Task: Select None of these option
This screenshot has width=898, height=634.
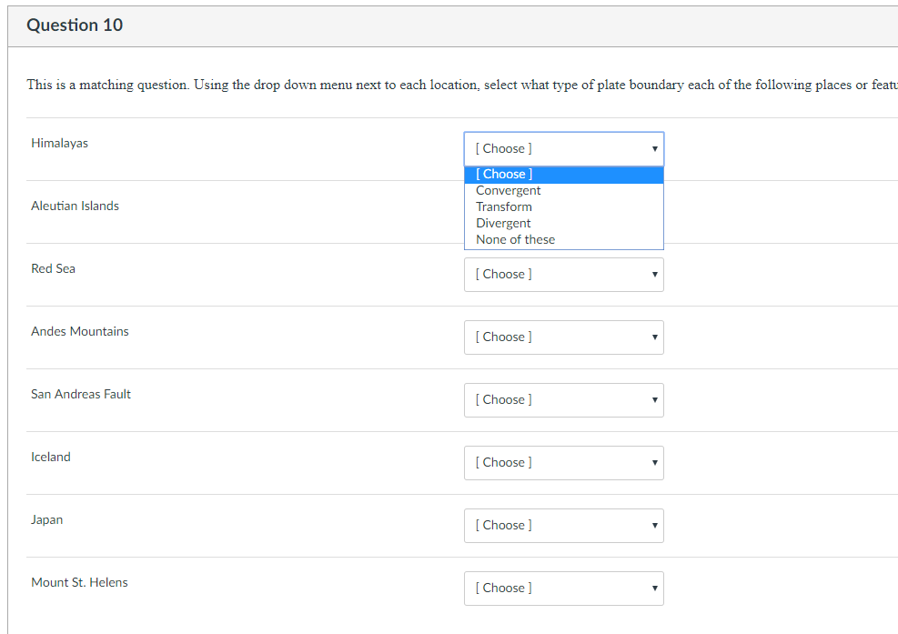Action: (563, 239)
